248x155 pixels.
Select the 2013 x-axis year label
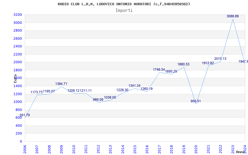tap(110, 149)
